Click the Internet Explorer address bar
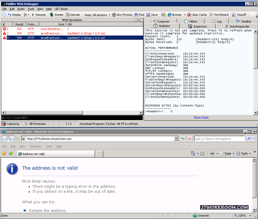The image size is (258, 219). [x=98, y=139]
